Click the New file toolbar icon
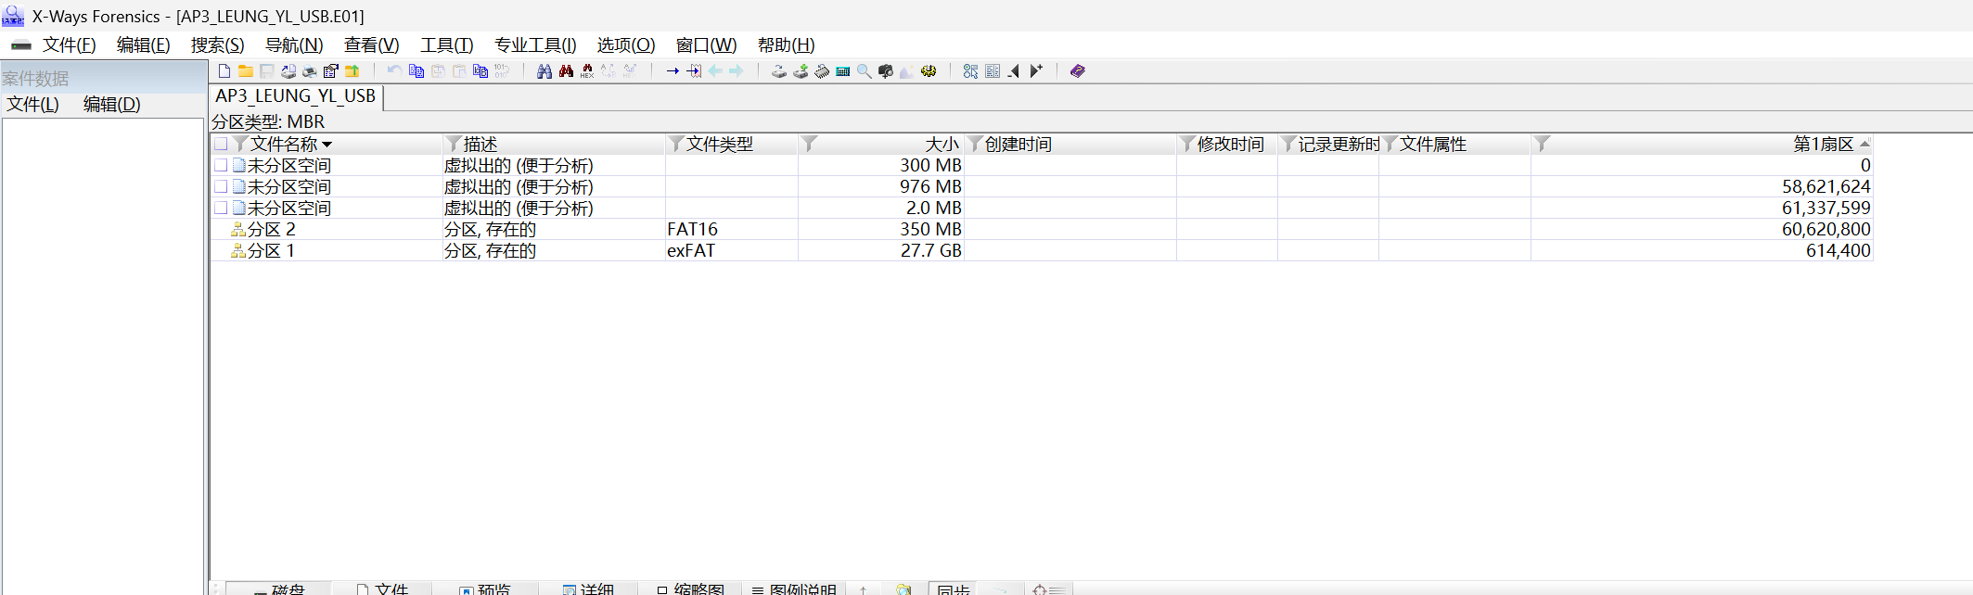Image resolution: width=1973 pixels, height=595 pixels. [224, 71]
